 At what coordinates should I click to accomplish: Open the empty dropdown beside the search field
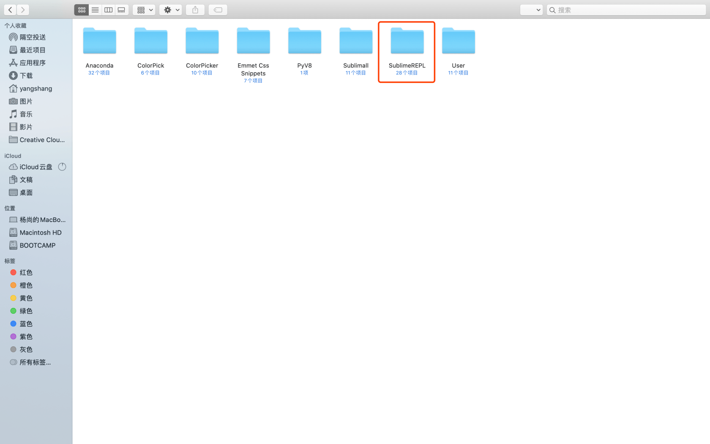point(531,10)
